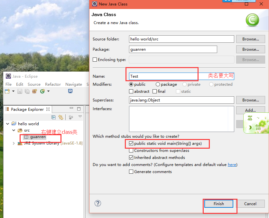Click the Collapse All icon in Package Explorer

(x=53, y=118)
